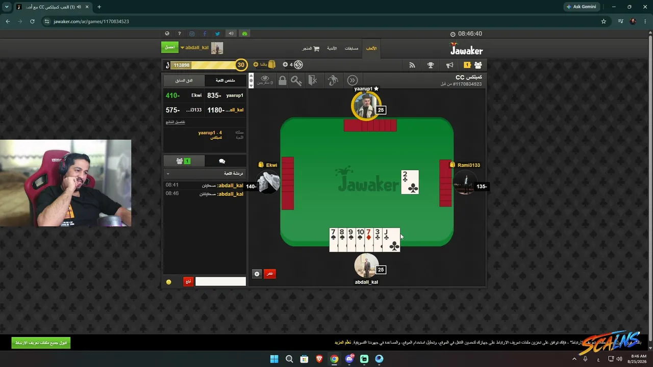Add Basha membership with plus icon
The image size is (653, 367).
(x=256, y=65)
